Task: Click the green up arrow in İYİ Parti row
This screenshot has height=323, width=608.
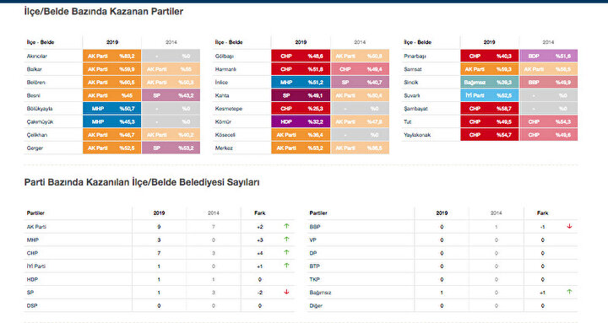Action: click(286, 266)
